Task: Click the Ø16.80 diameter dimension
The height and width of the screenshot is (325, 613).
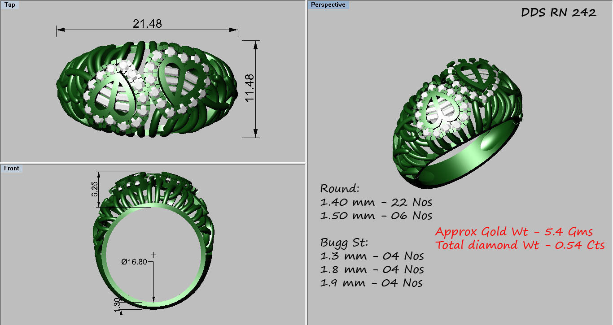Action: [x=134, y=261]
